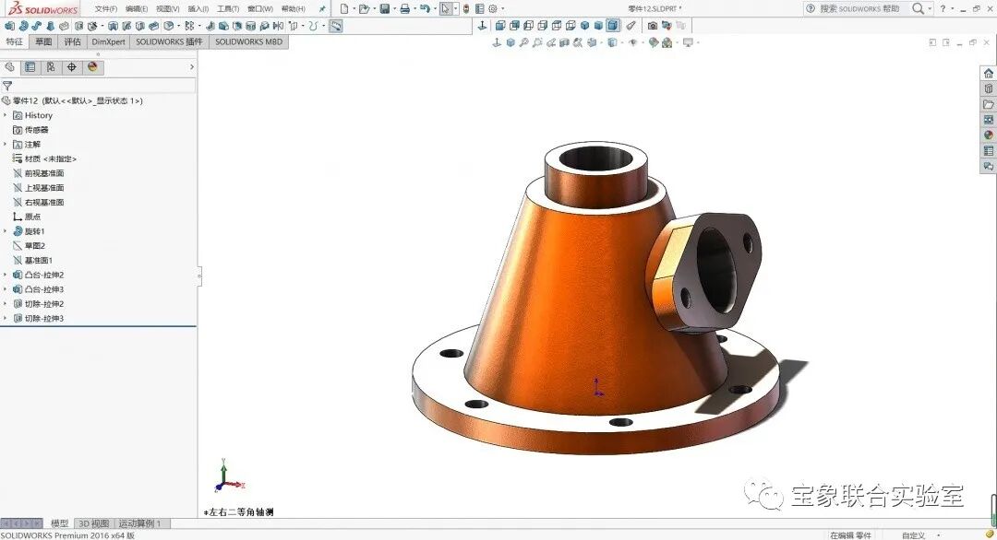Click the Swept Boss/Base feature icon

[x=36, y=26]
